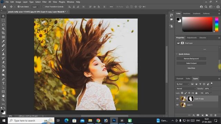221x124 pixels.
Task: Select the Dodge tool
Action: [3, 75]
